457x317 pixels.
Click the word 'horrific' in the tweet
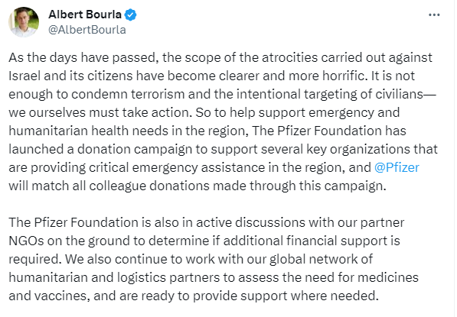(x=344, y=76)
